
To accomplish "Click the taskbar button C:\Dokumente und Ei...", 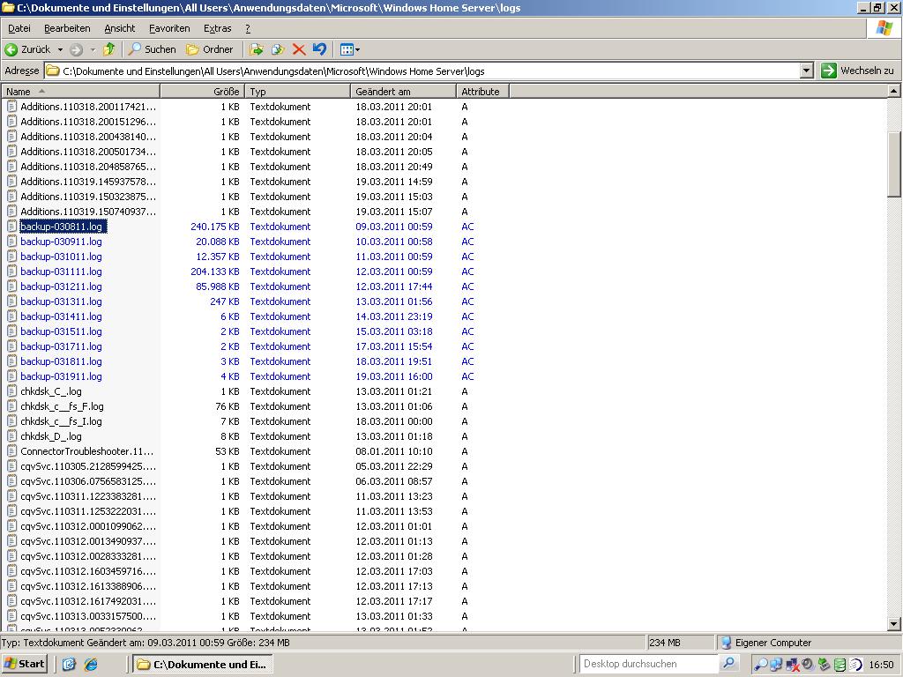I will pos(203,665).
